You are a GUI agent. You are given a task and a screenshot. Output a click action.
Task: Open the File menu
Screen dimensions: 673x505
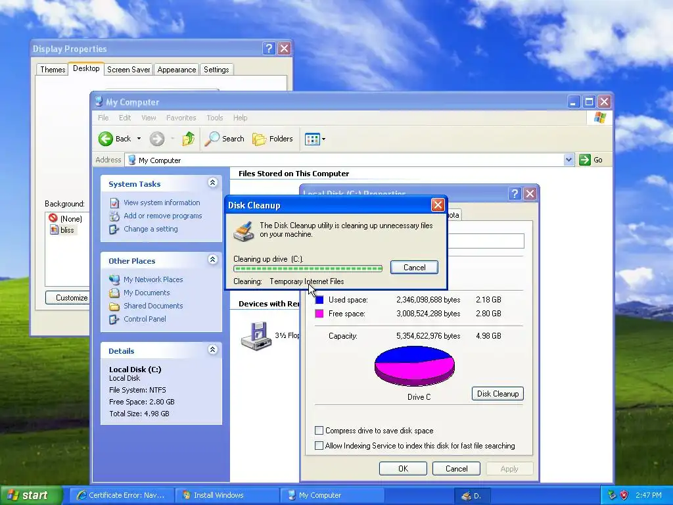103,118
